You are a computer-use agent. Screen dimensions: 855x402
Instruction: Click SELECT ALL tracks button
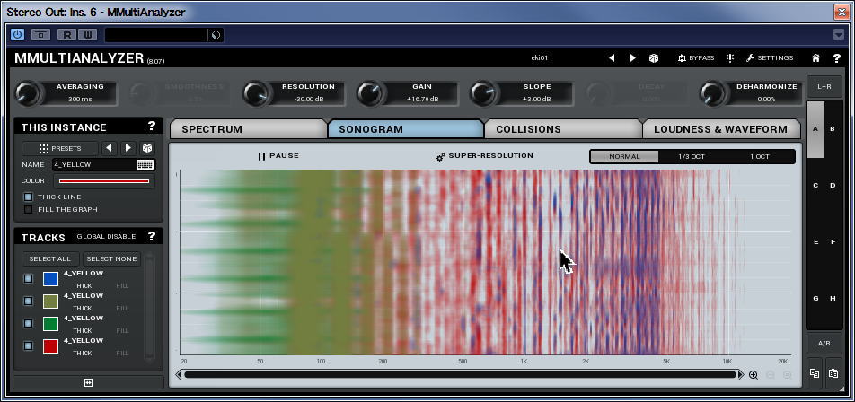pos(50,258)
